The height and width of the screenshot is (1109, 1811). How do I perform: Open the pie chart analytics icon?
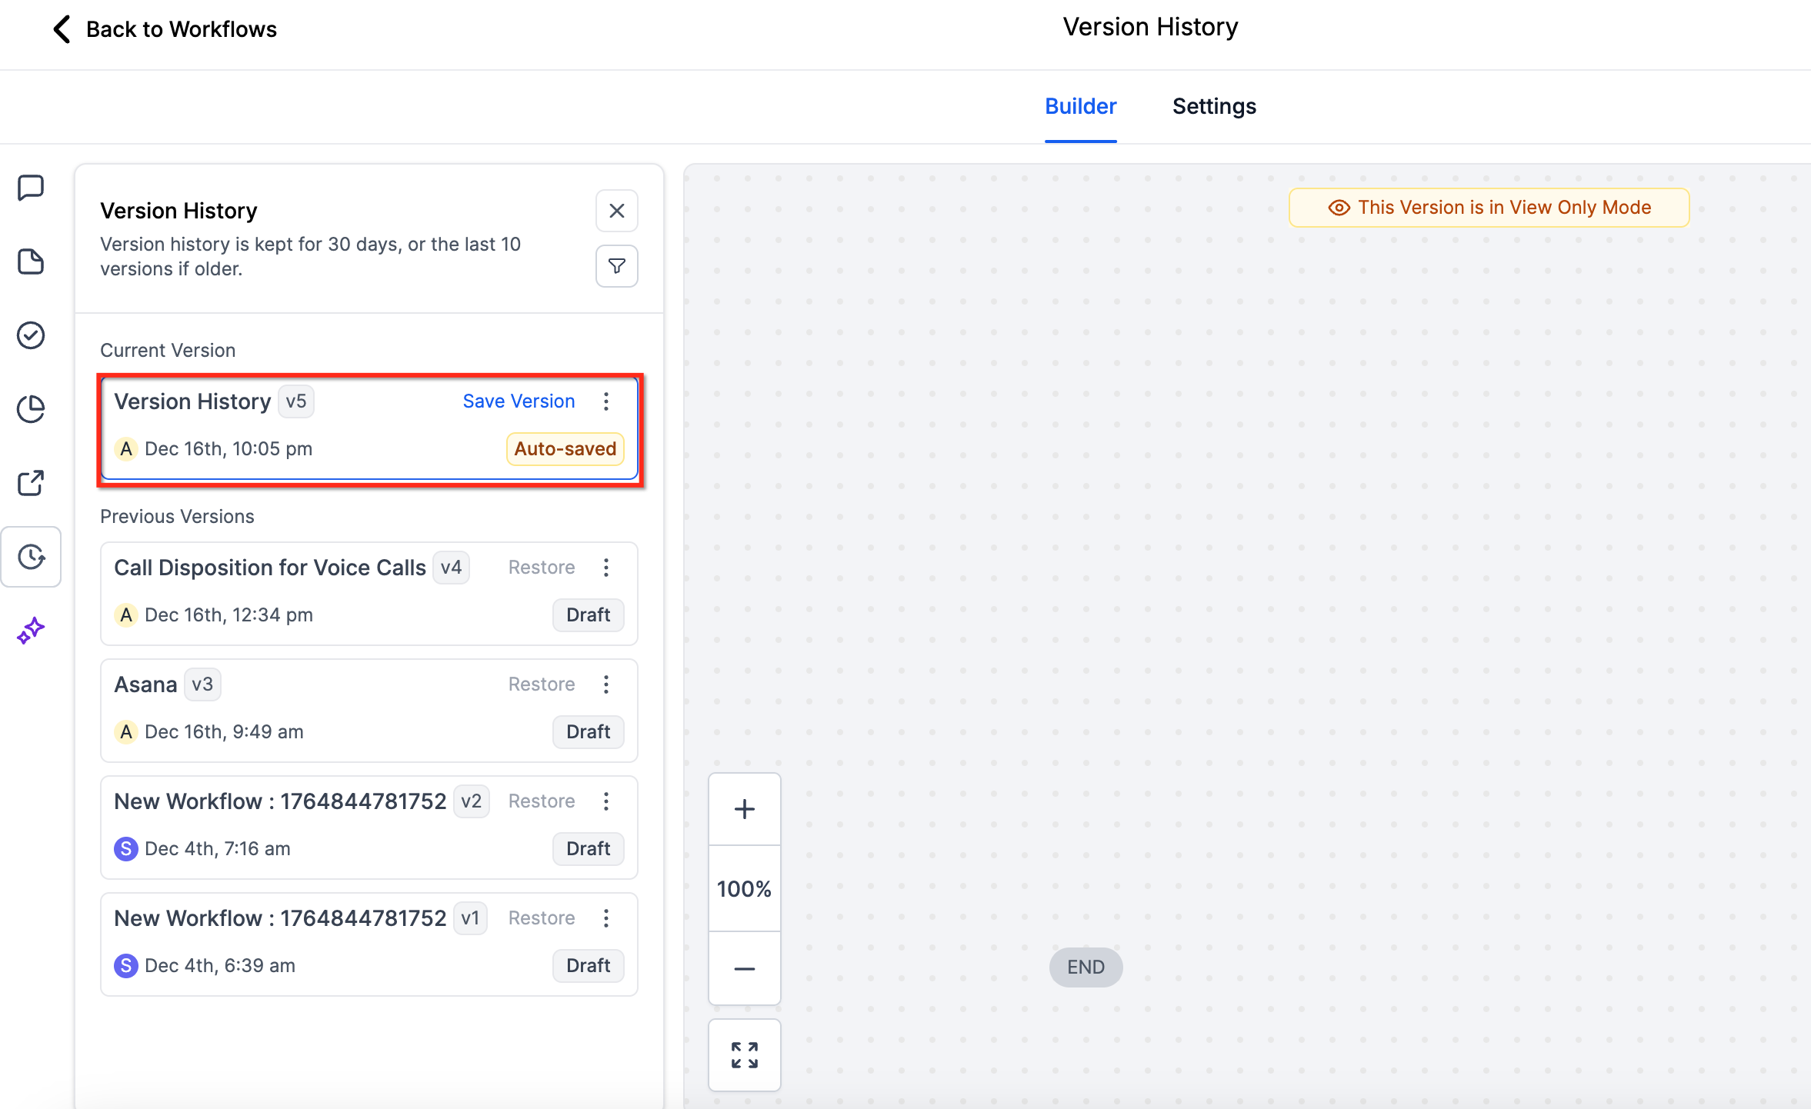[x=31, y=409]
